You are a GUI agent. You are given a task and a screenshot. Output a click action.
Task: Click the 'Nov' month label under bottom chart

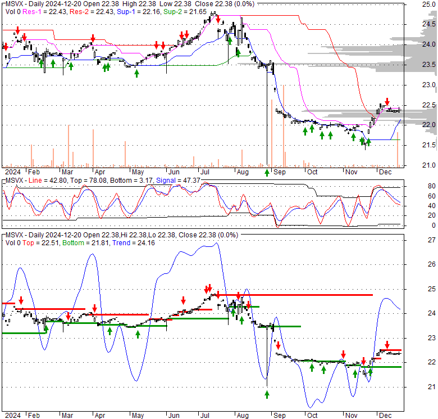click(351, 416)
